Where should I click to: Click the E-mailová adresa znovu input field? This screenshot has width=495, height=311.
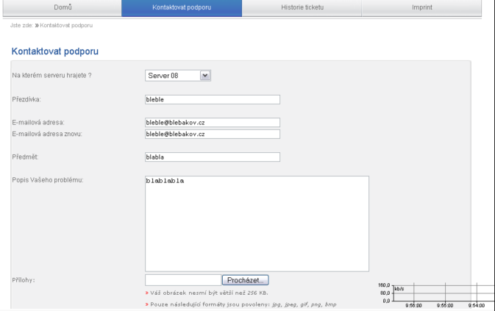pos(213,134)
